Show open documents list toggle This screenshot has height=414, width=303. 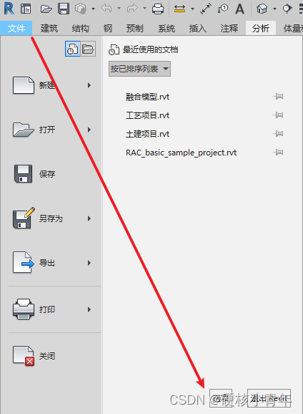(88, 49)
